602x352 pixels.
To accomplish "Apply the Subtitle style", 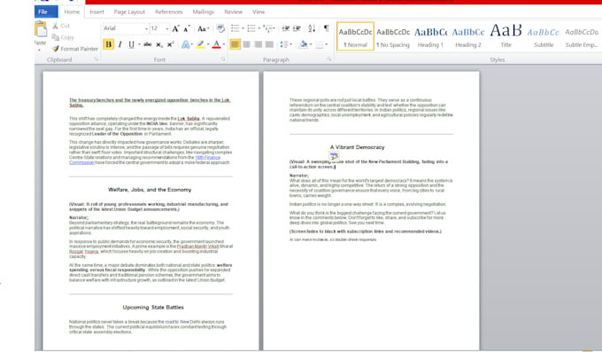I will [544, 36].
